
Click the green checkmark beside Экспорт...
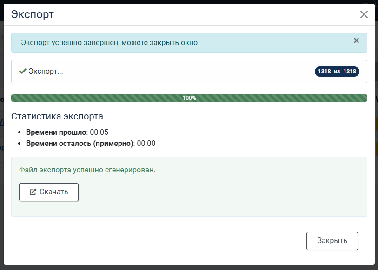pos(23,71)
